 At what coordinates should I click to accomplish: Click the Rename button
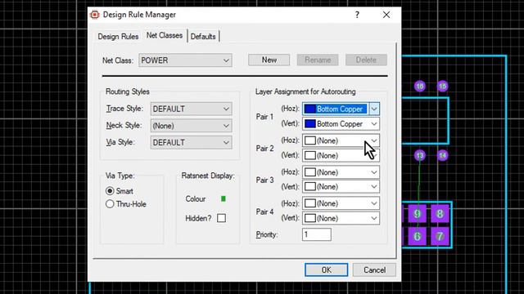point(318,60)
